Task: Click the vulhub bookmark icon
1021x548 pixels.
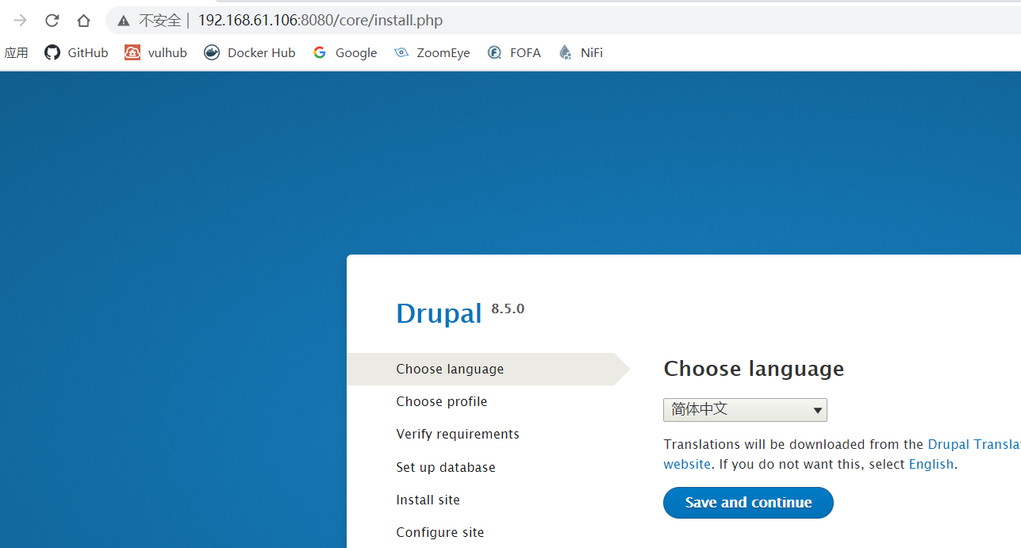Action: pyautogui.click(x=132, y=52)
